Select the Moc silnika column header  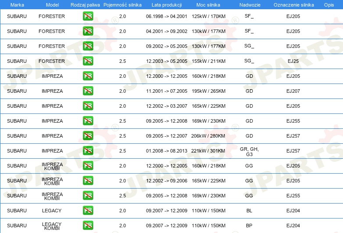(x=208, y=4)
